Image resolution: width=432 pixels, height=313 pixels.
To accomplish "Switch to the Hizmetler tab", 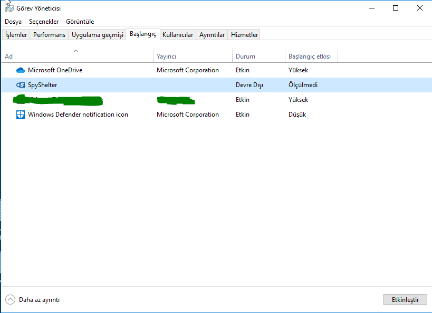I will click(x=244, y=35).
